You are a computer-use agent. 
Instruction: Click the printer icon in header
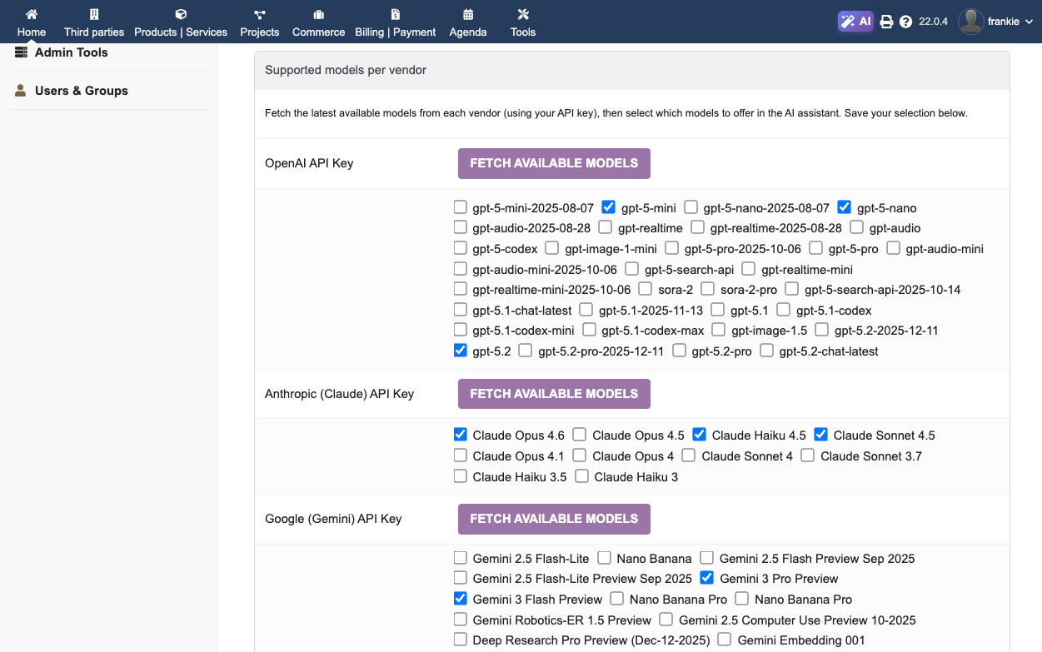point(887,22)
